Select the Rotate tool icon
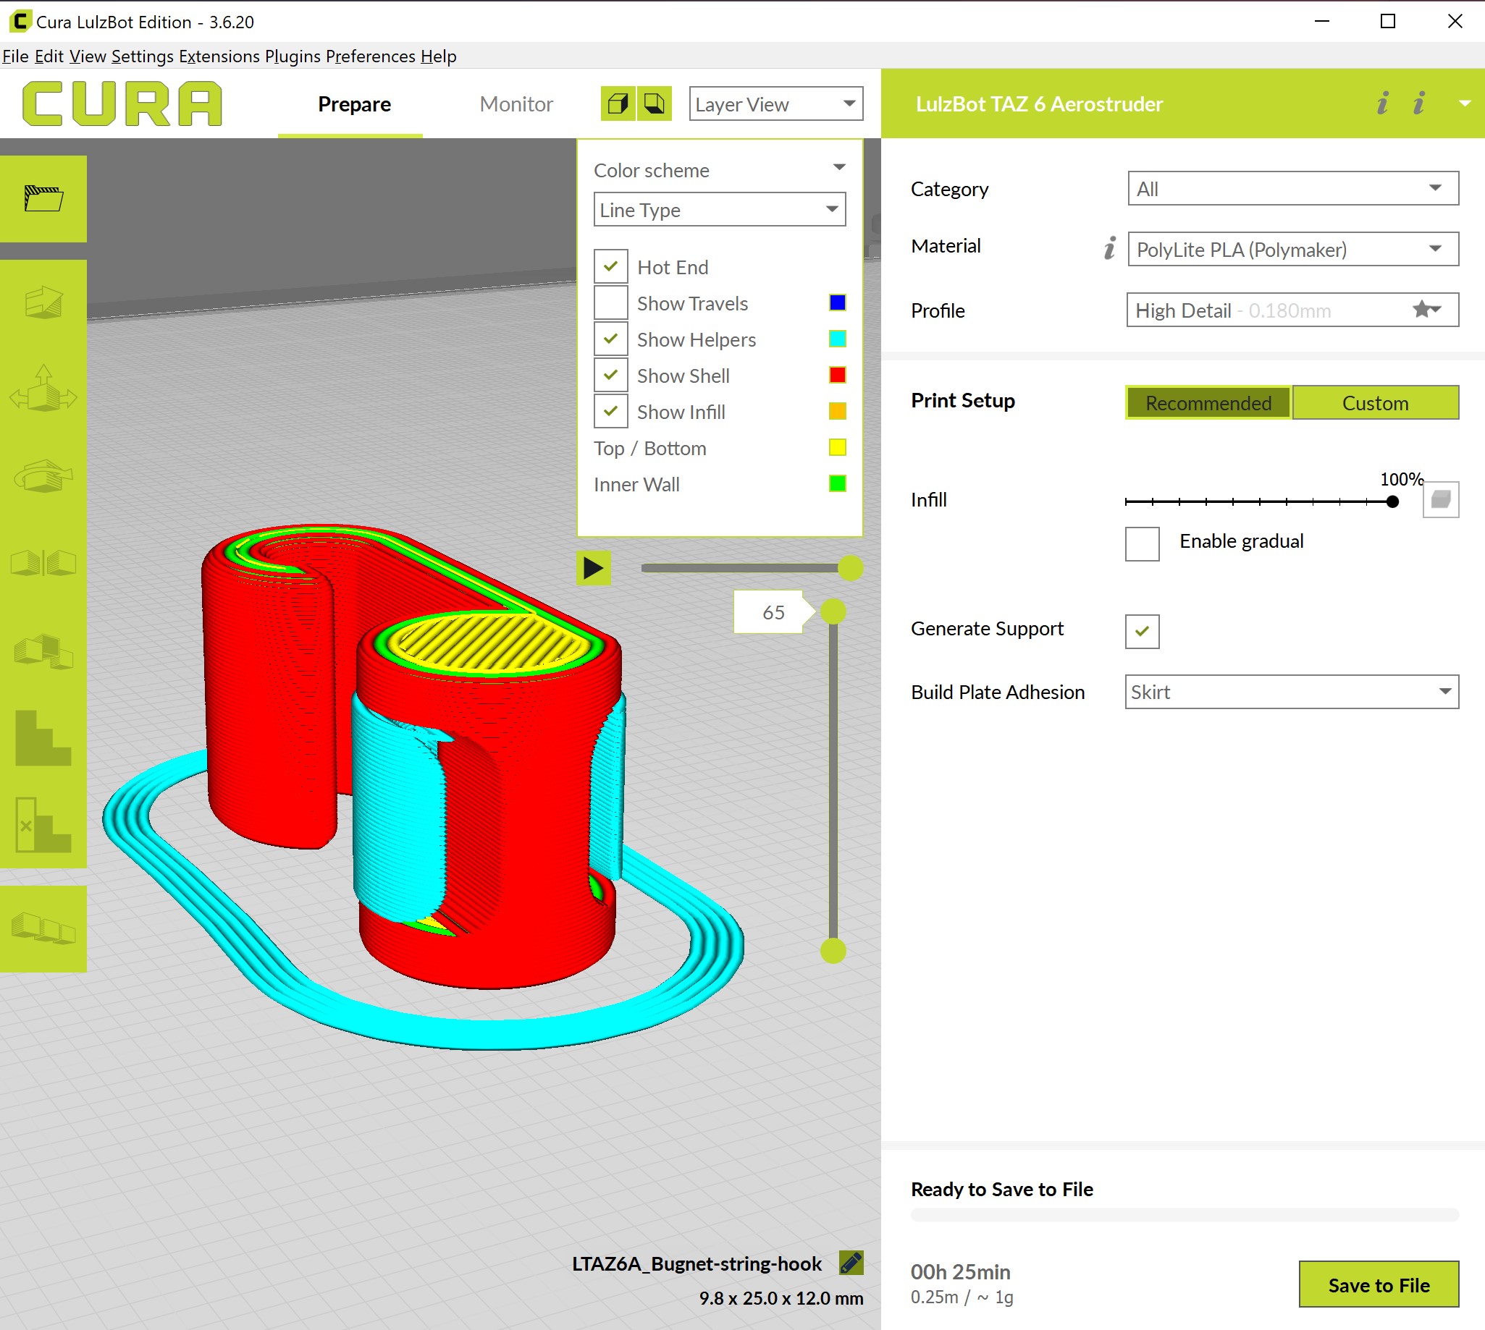Image resolution: width=1485 pixels, height=1330 pixels. click(43, 475)
